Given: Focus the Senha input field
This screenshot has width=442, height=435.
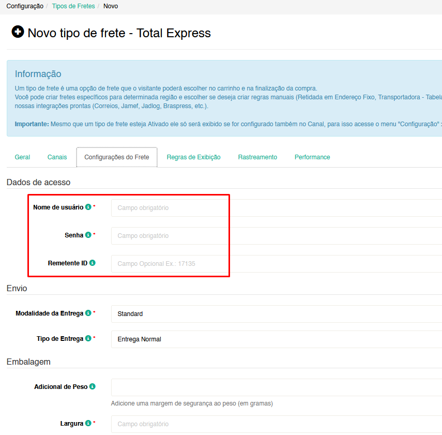Looking at the screenshot, I should point(277,236).
